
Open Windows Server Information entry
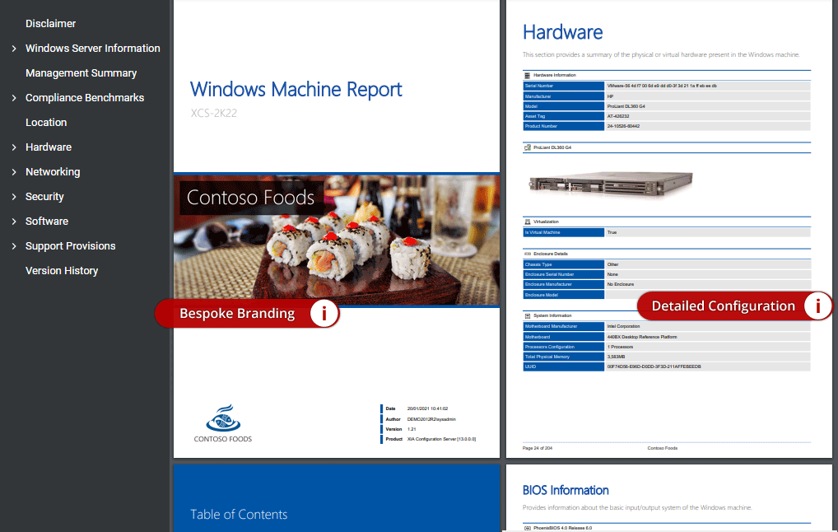tap(92, 48)
